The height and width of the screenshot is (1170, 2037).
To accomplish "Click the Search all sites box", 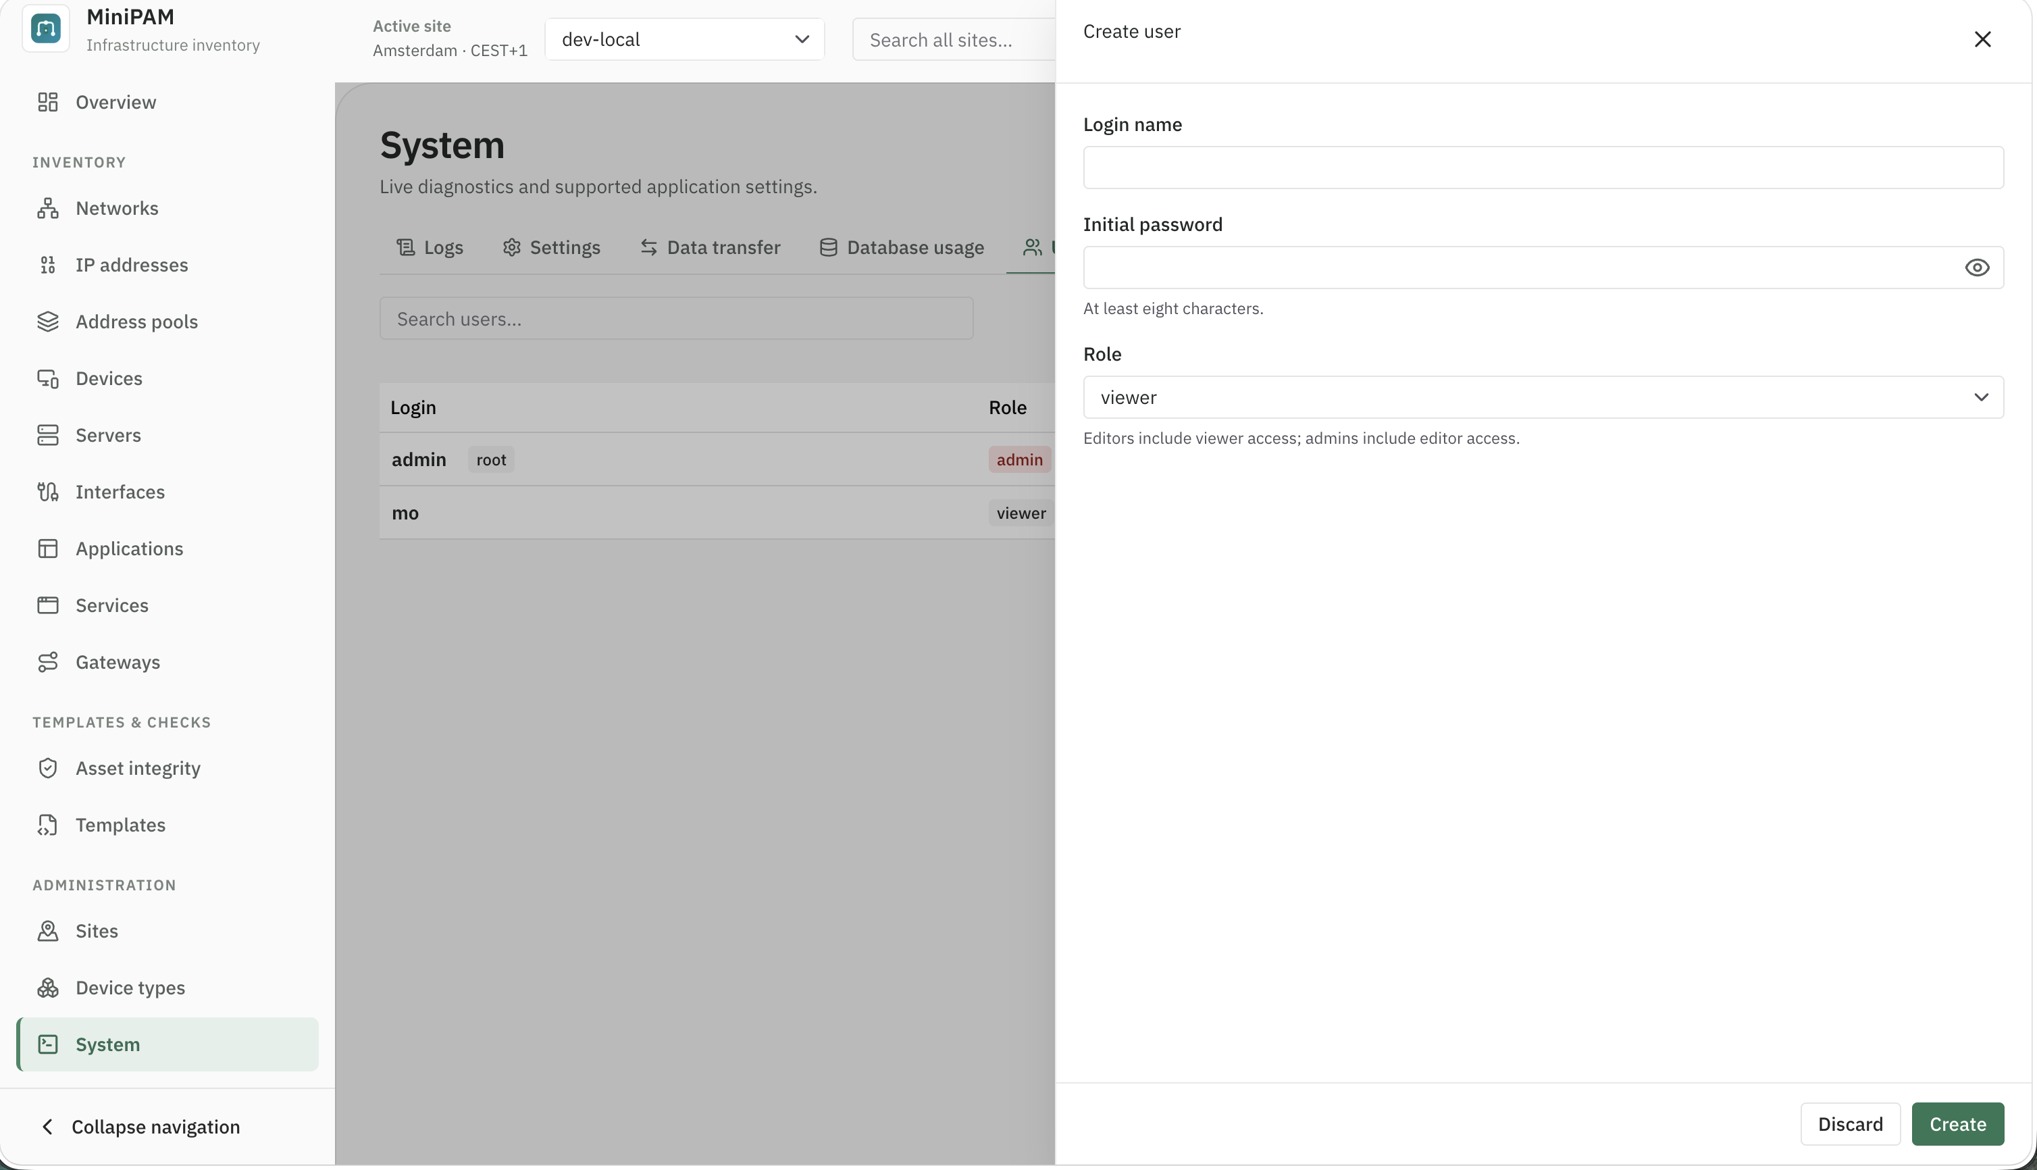I will 954,39.
